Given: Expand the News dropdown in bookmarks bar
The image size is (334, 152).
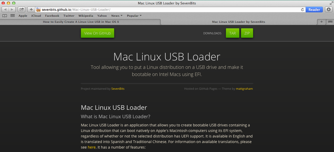Looking at the screenshot, I should click(x=117, y=16).
